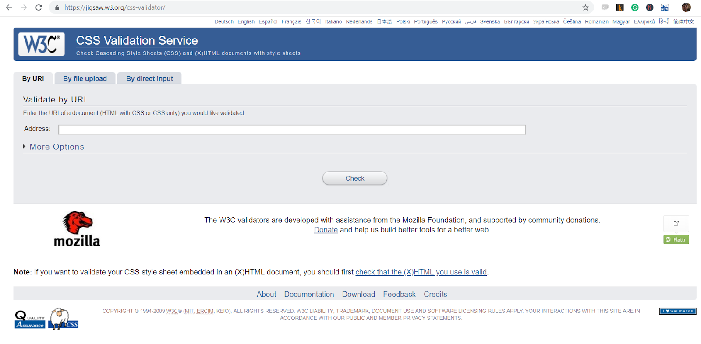Screen dimensions: 701x344
Task: Click the green Flattr button
Action: (x=676, y=240)
